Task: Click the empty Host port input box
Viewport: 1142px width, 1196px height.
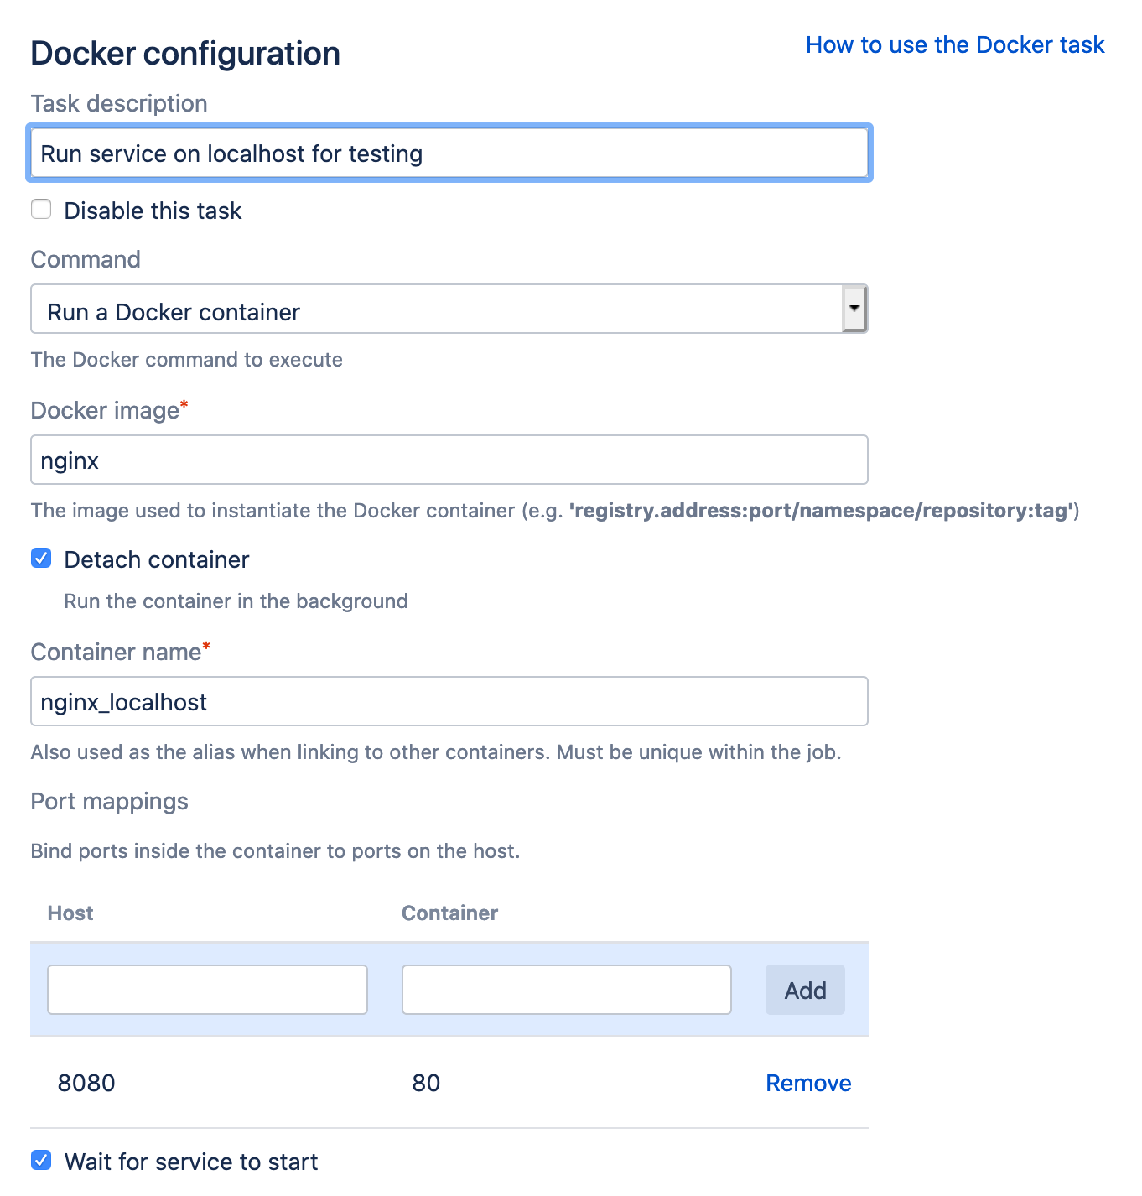Action: pyautogui.click(x=207, y=990)
